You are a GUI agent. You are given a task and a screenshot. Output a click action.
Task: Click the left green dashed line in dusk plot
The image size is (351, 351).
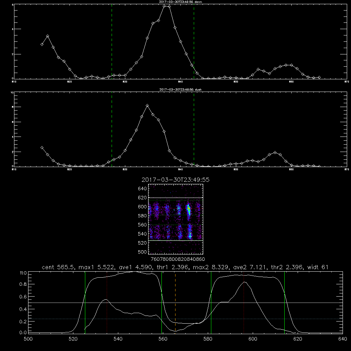pos(112,129)
